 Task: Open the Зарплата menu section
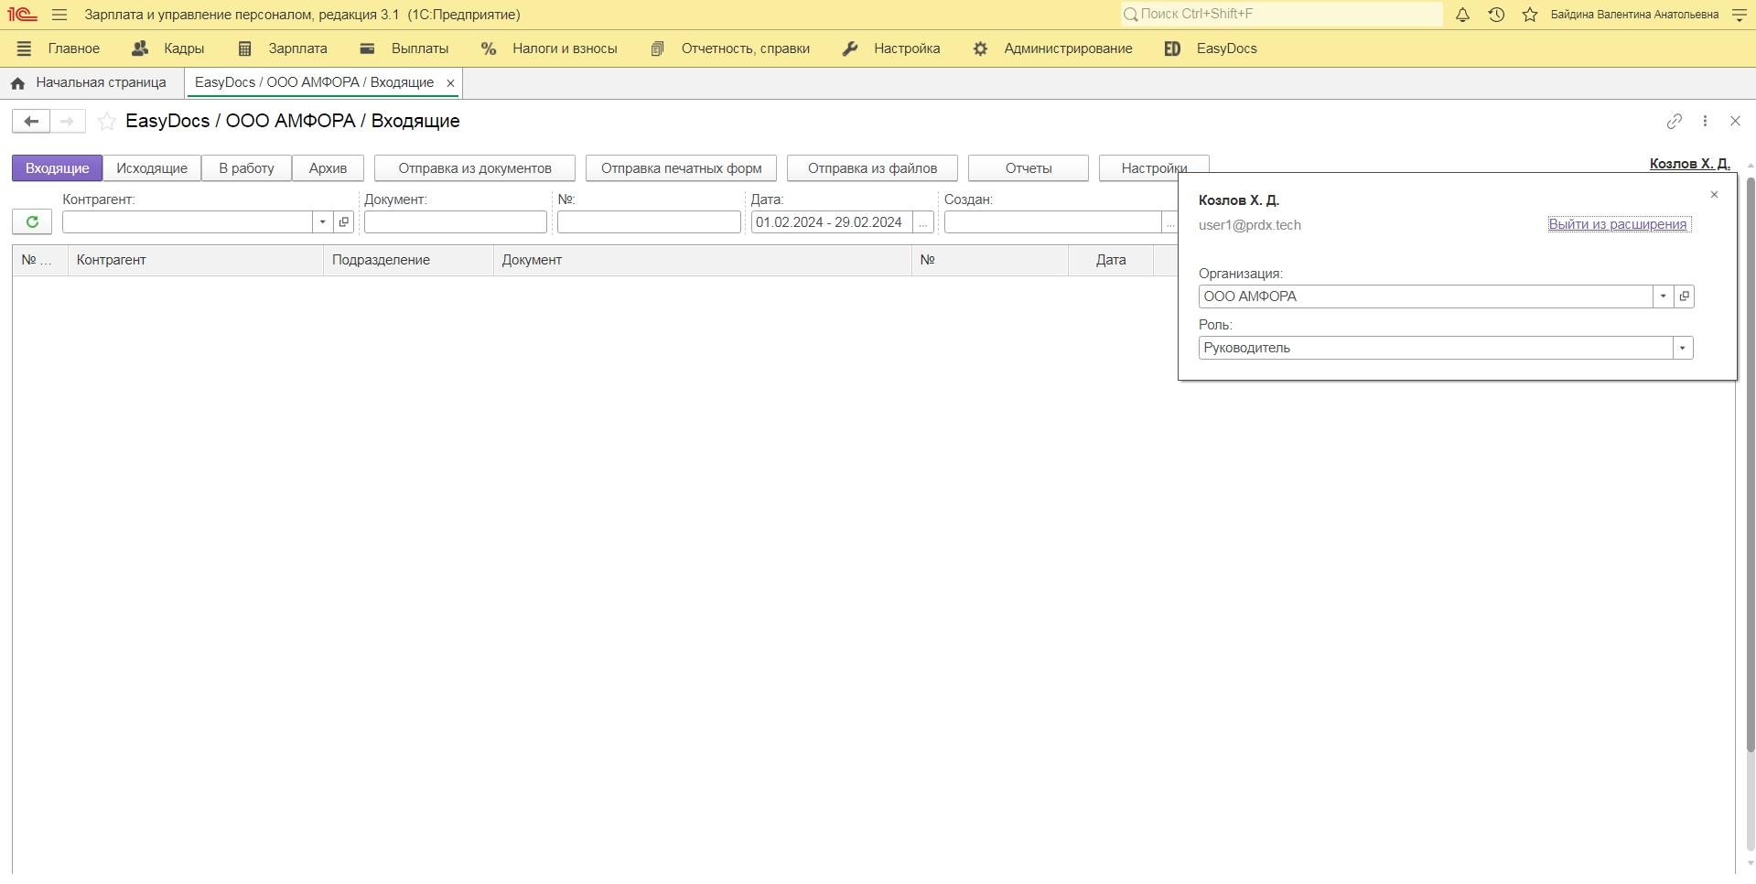pyautogui.click(x=282, y=49)
